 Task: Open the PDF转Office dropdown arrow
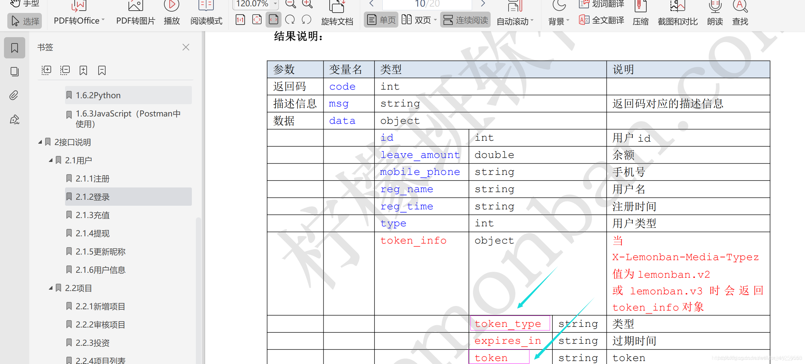103,20
